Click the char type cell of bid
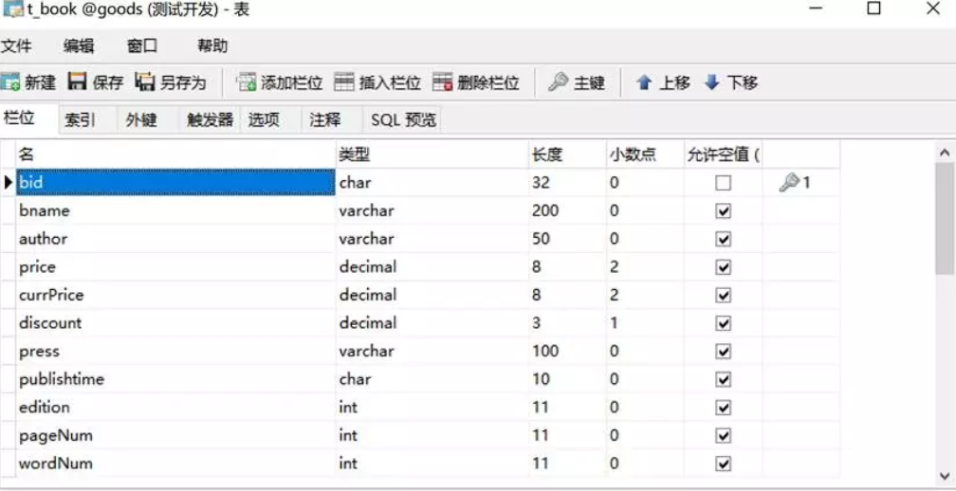This screenshot has height=491, width=956. click(x=432, y=182)
